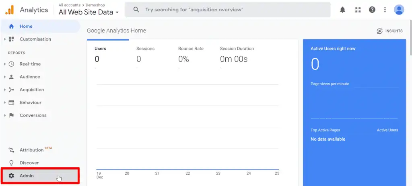Click the Attribution path icon
The image size is (412, 186).
coord(11,150)
